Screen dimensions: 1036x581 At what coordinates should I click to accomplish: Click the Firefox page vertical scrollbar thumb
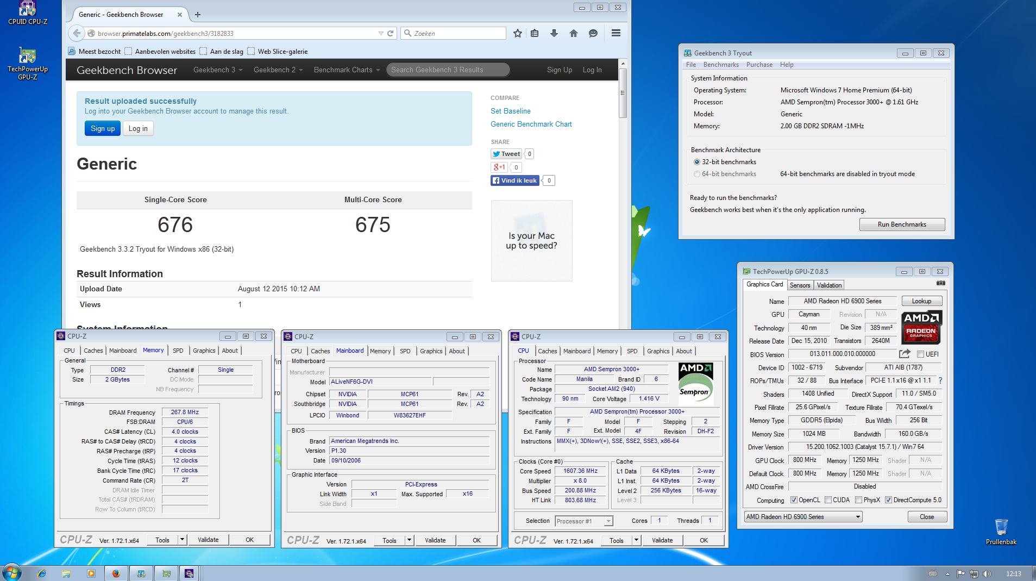[x=623, y=93]
